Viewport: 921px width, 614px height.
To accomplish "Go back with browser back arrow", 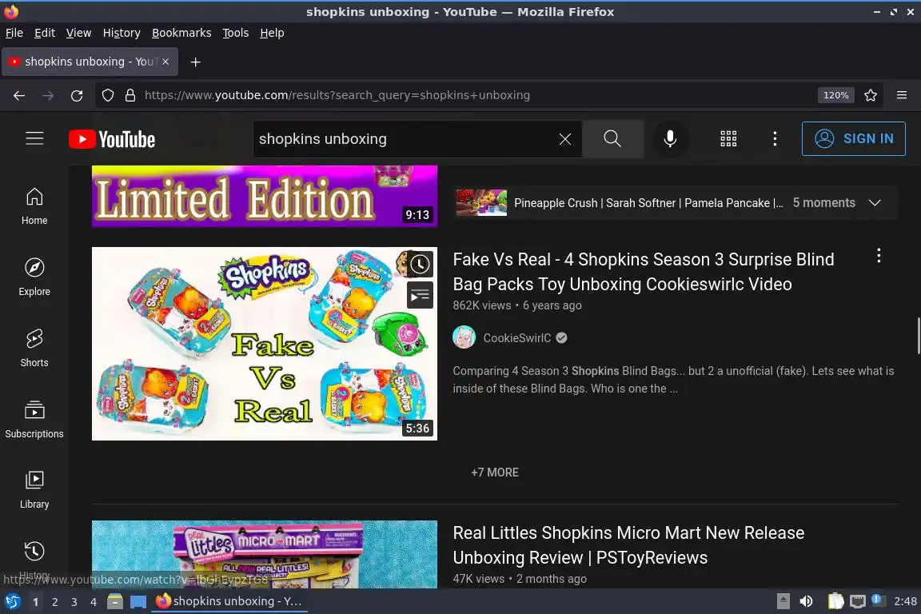I will point(19,95).
